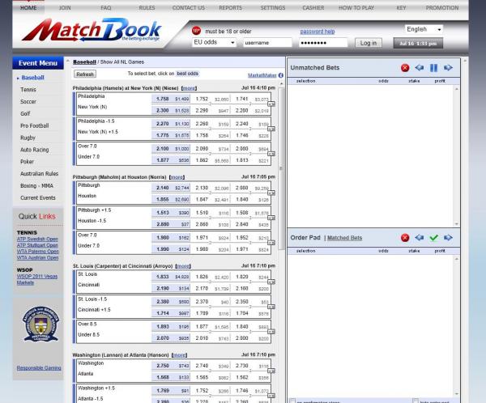Select New York (N) best odds 2.300

(x=171, y=110)
